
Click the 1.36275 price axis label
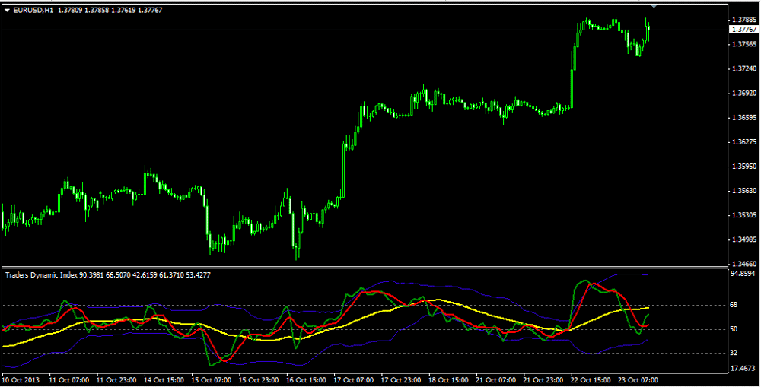[x=743, y=141]
